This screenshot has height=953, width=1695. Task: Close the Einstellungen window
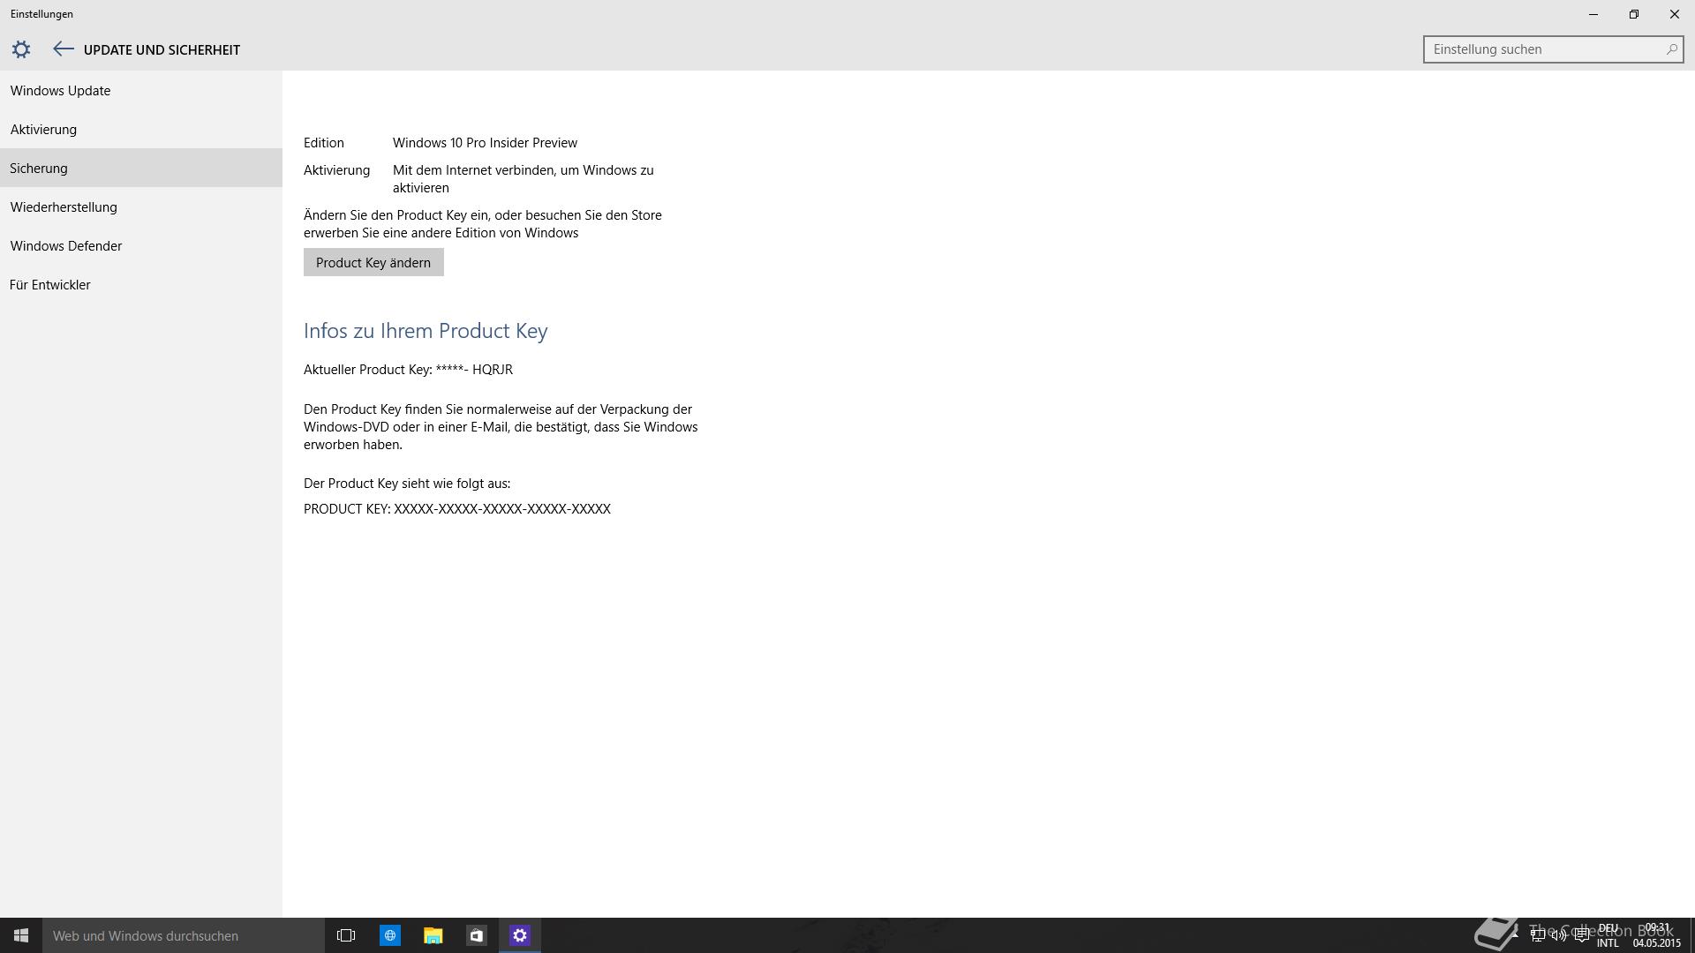[1675, 14]
